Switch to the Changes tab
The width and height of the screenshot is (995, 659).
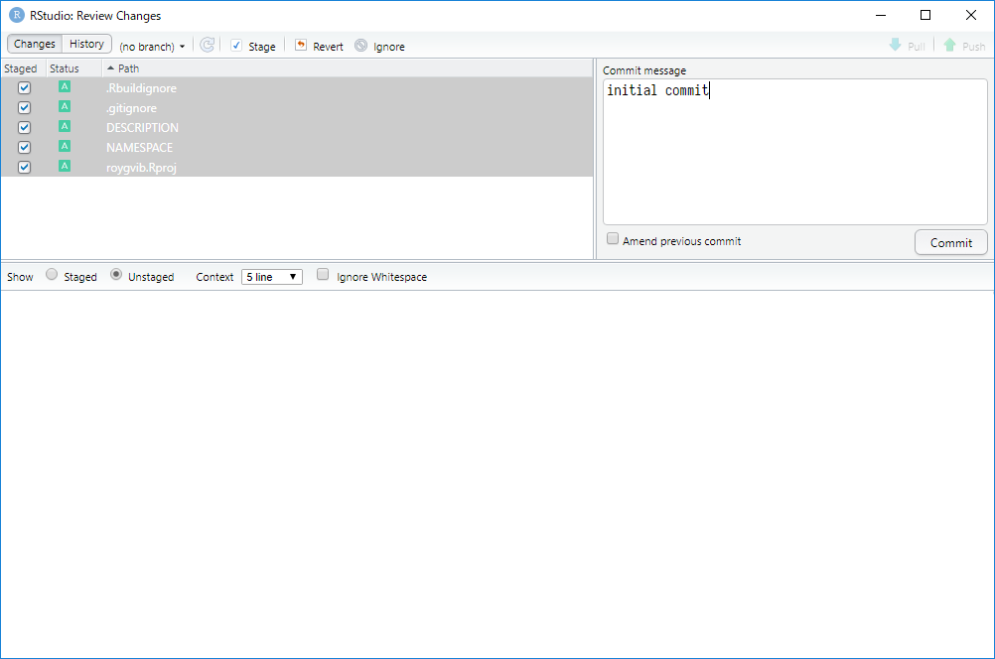tap(35, 44)
